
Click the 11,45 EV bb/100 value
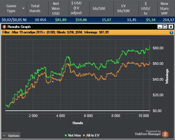pos(132,20)
